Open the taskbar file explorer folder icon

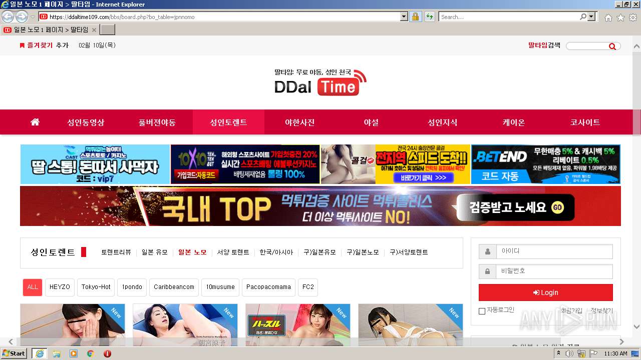pyautogui.click(x=57, y=353)
